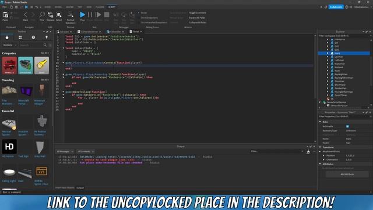Open Toolbox Marketplace tab icon
Screen dimensions: 373x210
[7, 37]
